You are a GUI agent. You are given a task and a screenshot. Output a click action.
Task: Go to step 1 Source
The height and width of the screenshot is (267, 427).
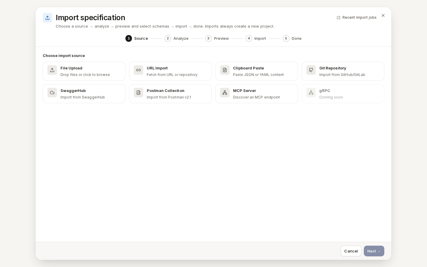[137, 38]
